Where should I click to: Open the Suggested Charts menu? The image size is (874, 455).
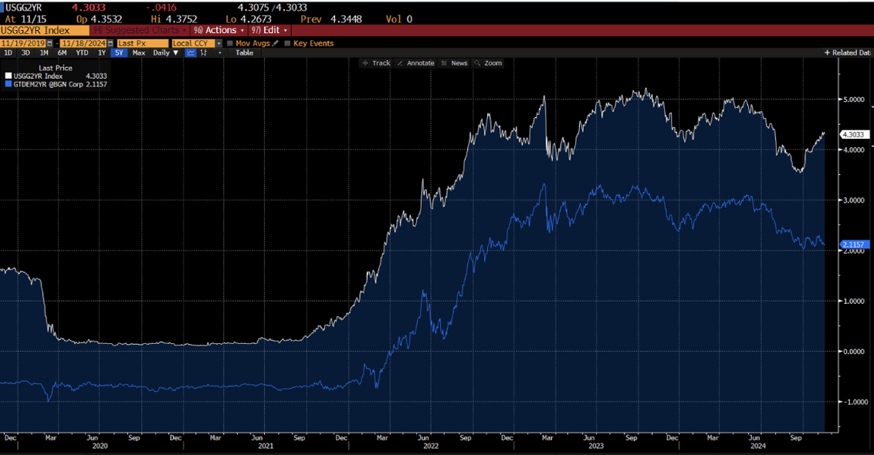tap(139, 30)
